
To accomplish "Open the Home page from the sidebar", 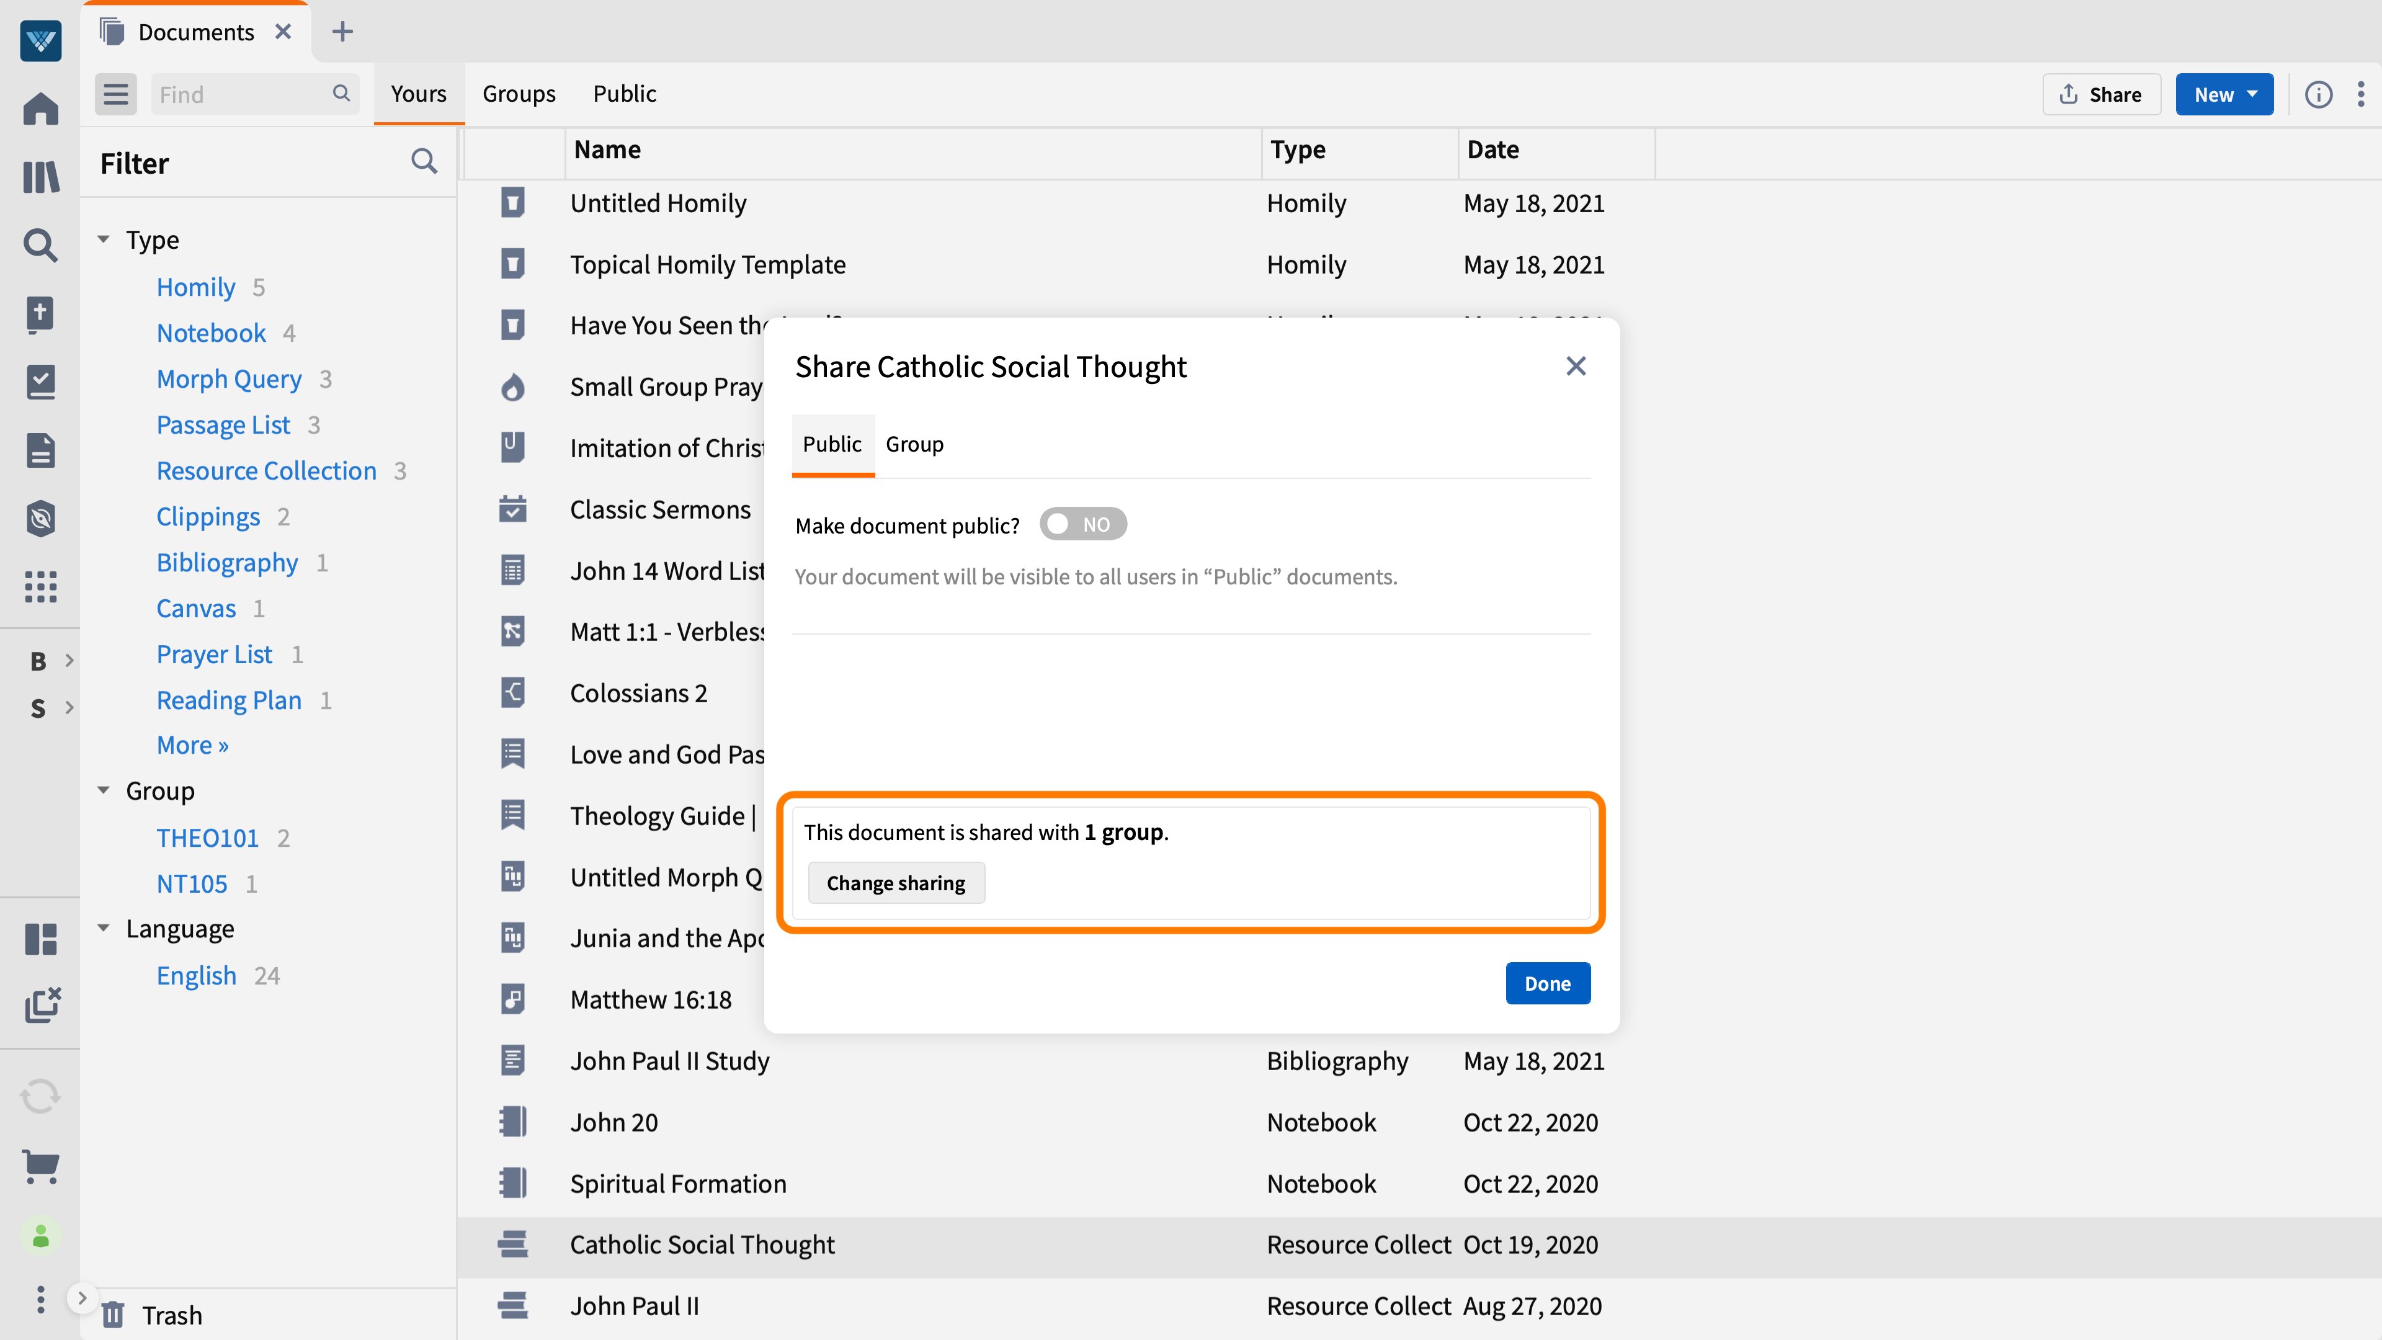I will click(41, 108).
